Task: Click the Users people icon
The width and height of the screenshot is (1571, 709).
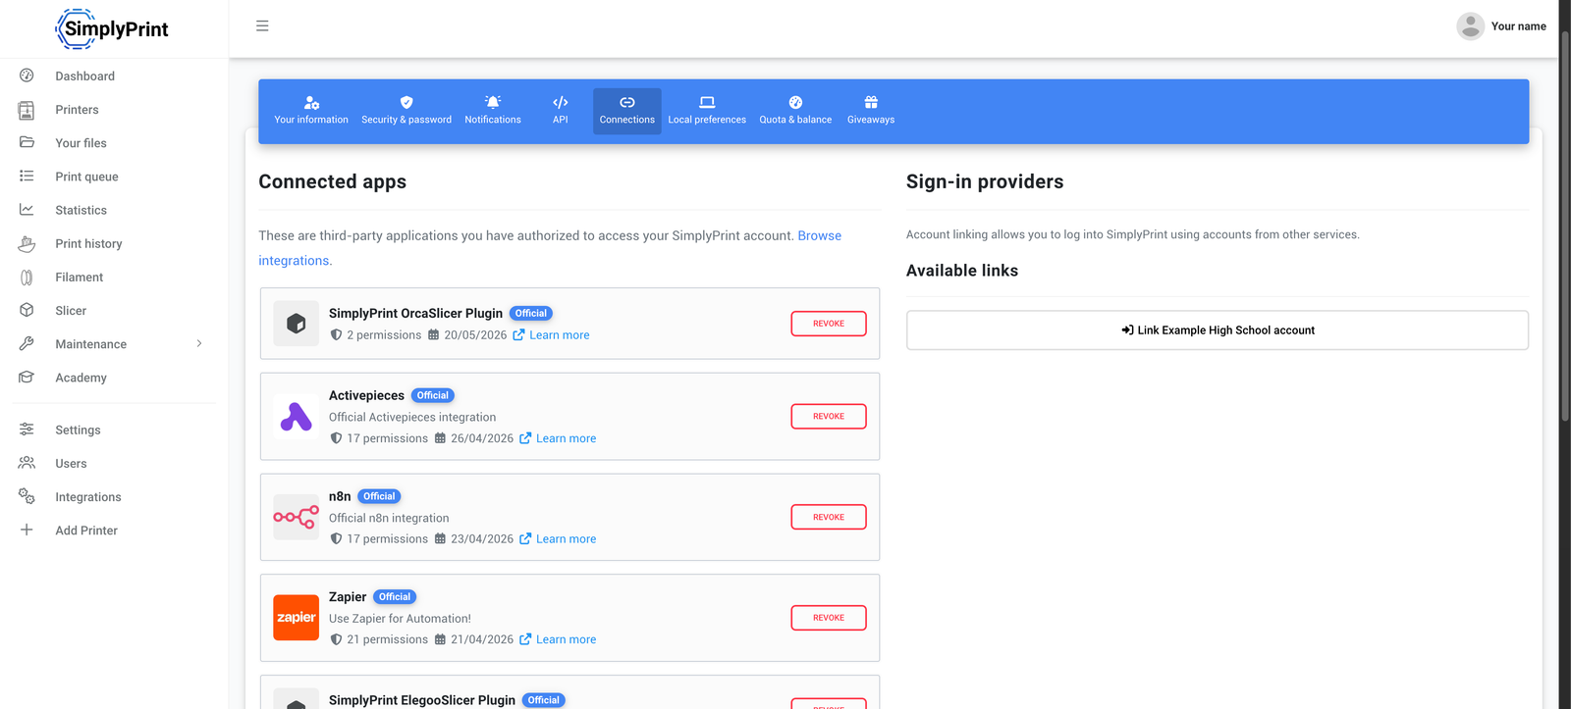Action: pos(27,463)
